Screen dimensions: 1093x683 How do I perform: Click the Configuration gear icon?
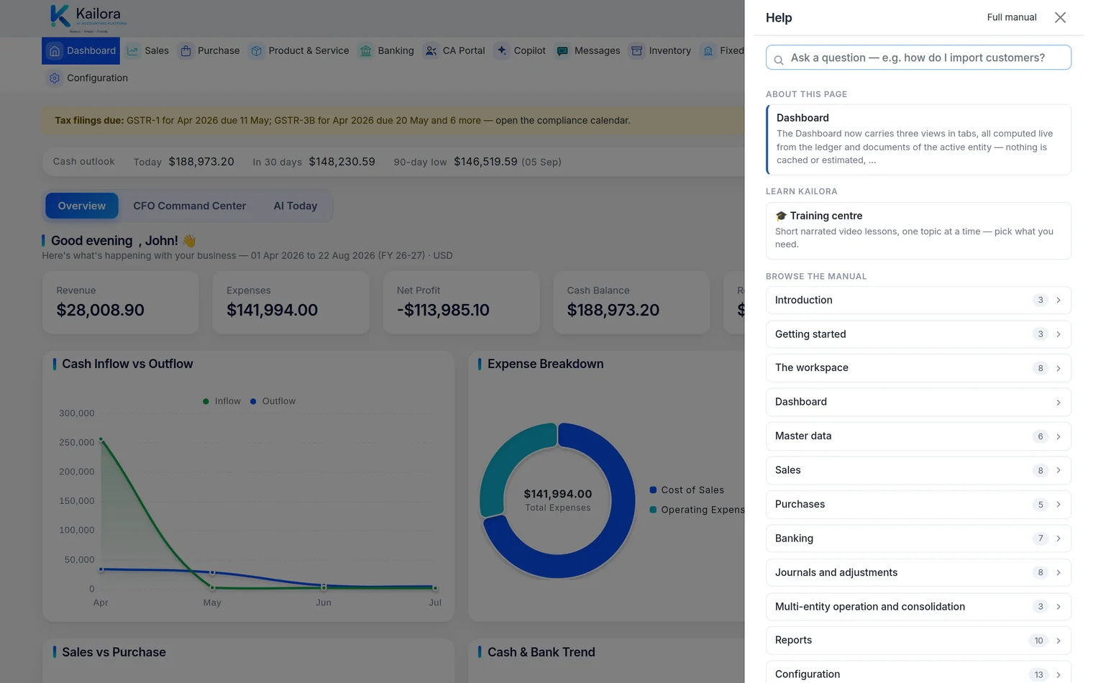click(55, 78)
